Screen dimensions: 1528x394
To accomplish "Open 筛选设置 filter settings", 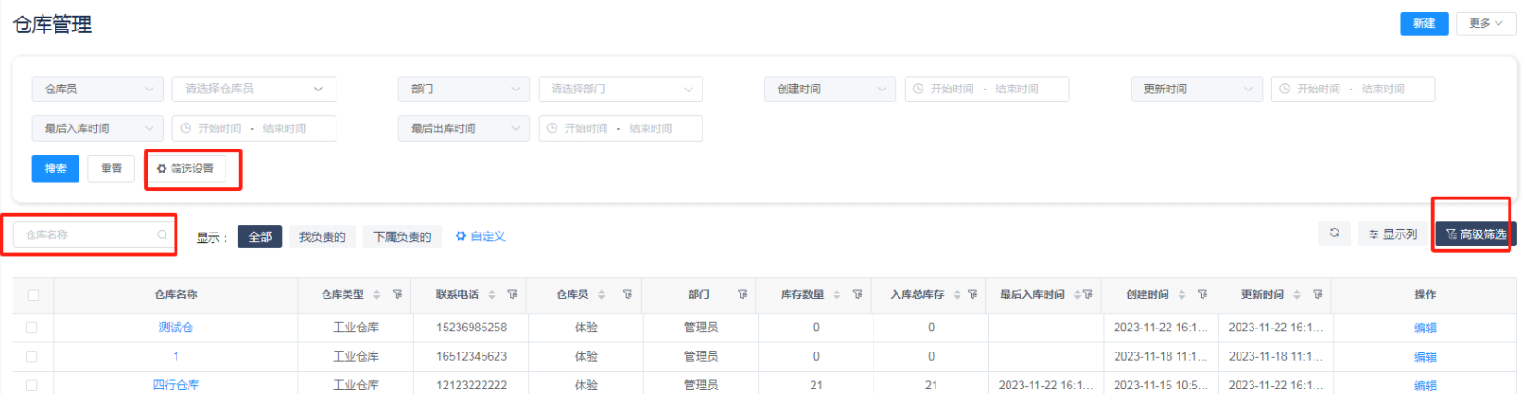I will 186,169.
